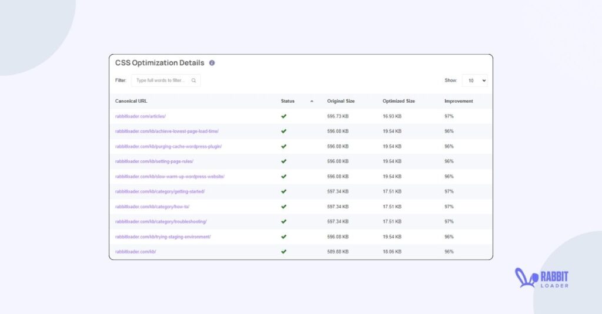The width and height of the screenshot is (602, 314).
Task: Open the purging-cache-wordpress-plugin link
Action: (169, 147)
